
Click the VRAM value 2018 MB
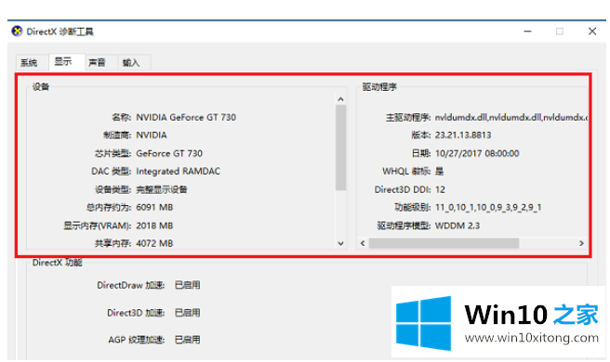click(x=154, y=226)
